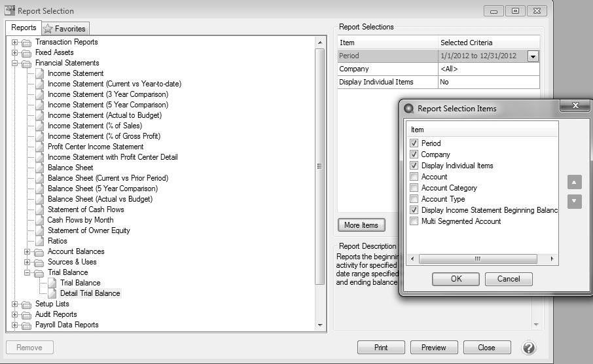Select the Statement of Cash Flows report
Screen dimensions: 593x364
[x=85, y=209]
